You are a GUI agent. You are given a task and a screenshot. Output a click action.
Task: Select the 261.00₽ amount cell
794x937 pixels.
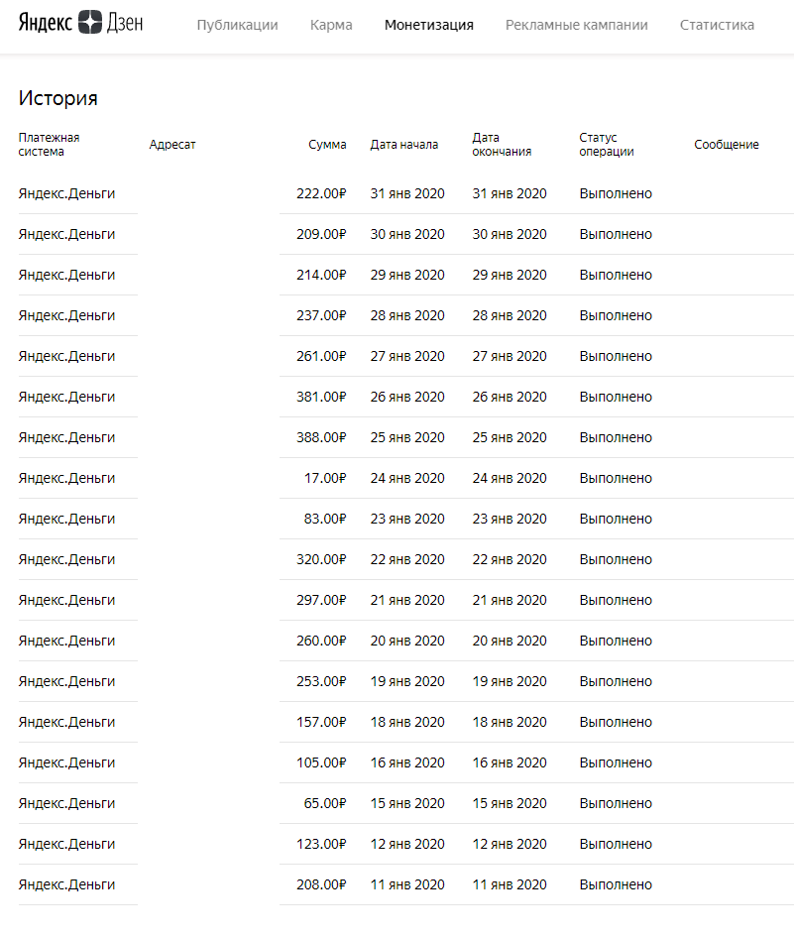321,356
